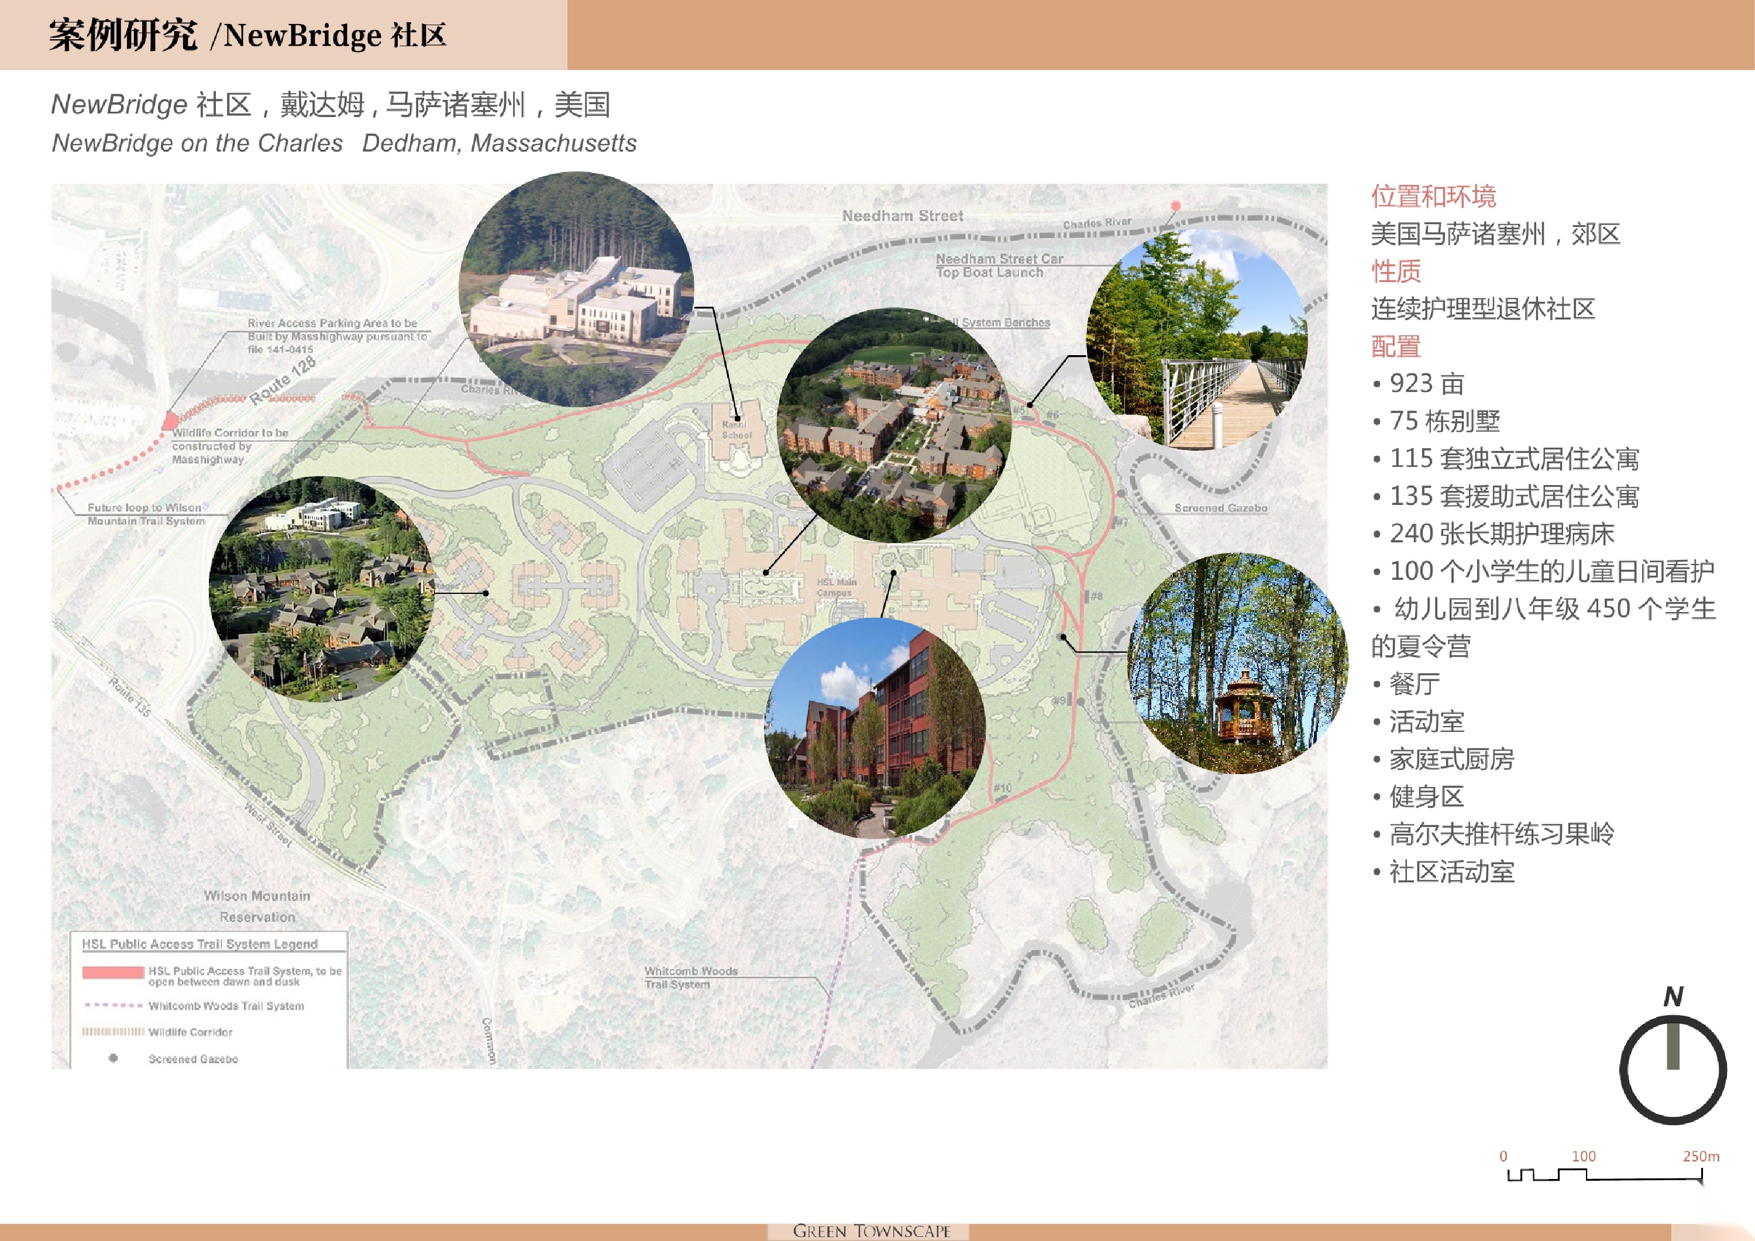Viewport: 1755px width, 1241px height.
Task: Click the 'Needham Street Car Top Boat Launch' label
Action: coord(999,265)
